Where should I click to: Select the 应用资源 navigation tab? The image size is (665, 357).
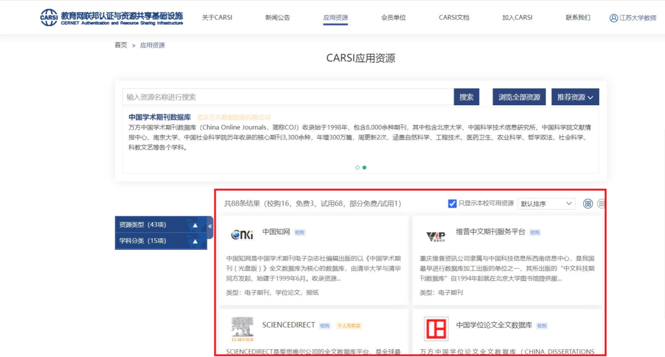(x=335, y=18)
